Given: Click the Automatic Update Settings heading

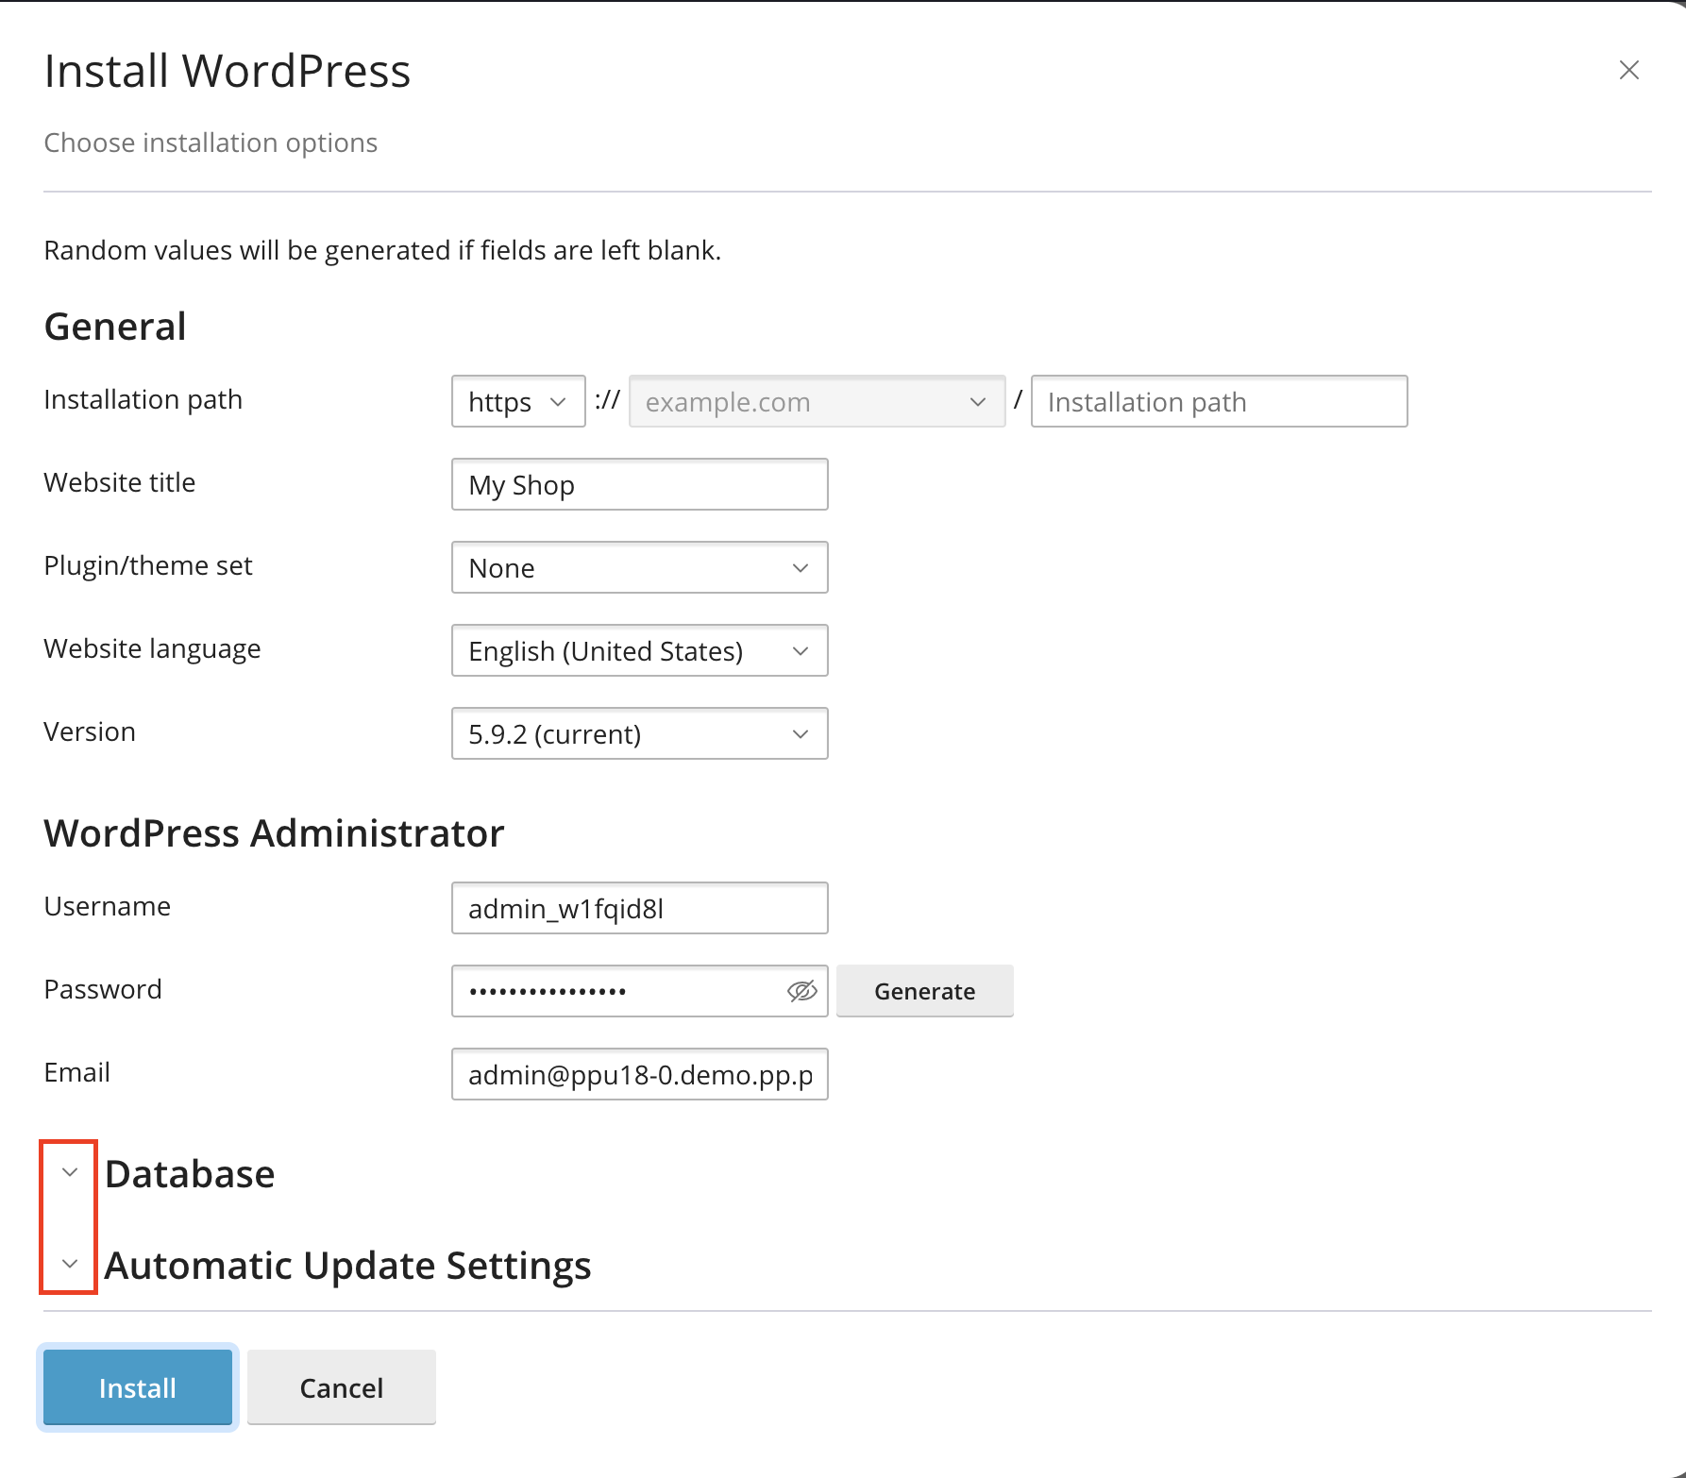Looking at the screenshot, I should click(347, 1266).
